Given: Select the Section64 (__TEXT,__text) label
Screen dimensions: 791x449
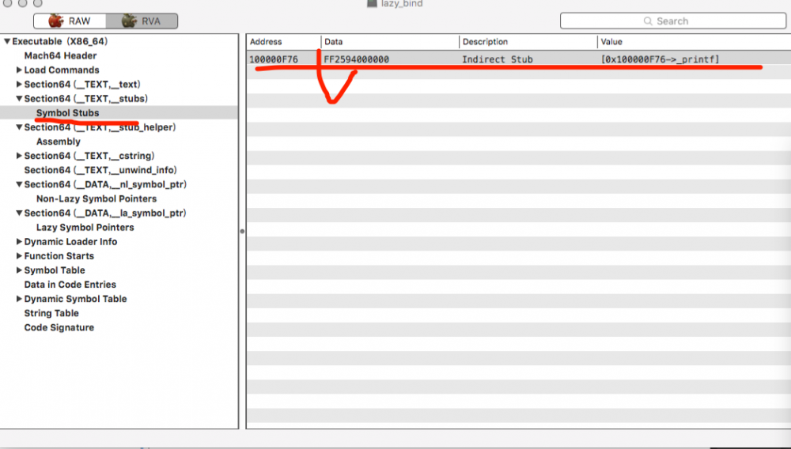Looking at the screenshot, I should click(x=82, y=84).
